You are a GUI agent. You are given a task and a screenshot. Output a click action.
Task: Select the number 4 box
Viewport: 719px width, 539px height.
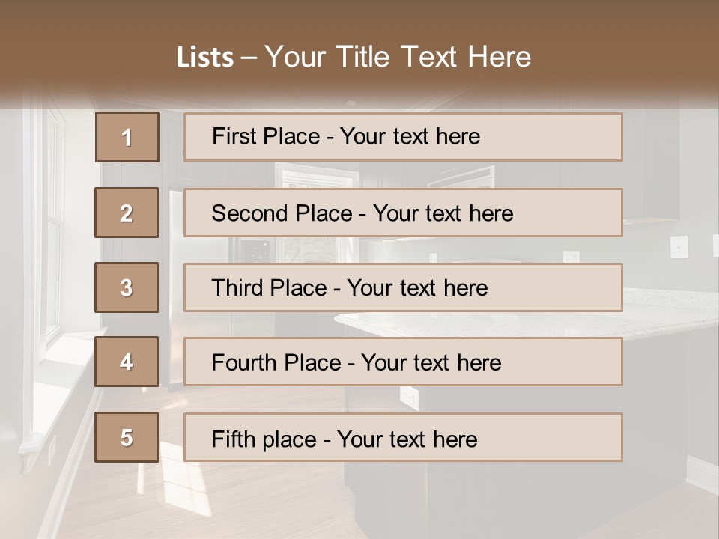coord(127,362)
